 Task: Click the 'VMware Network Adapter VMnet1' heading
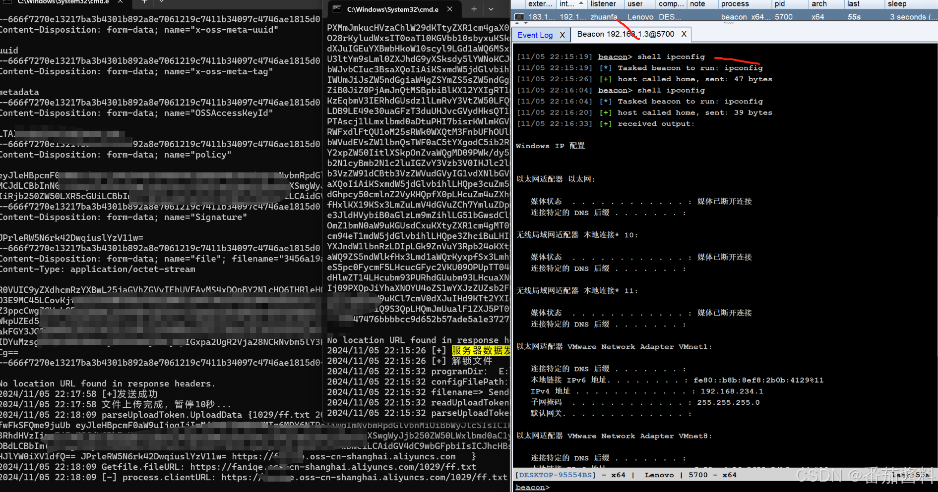point(614,346)
